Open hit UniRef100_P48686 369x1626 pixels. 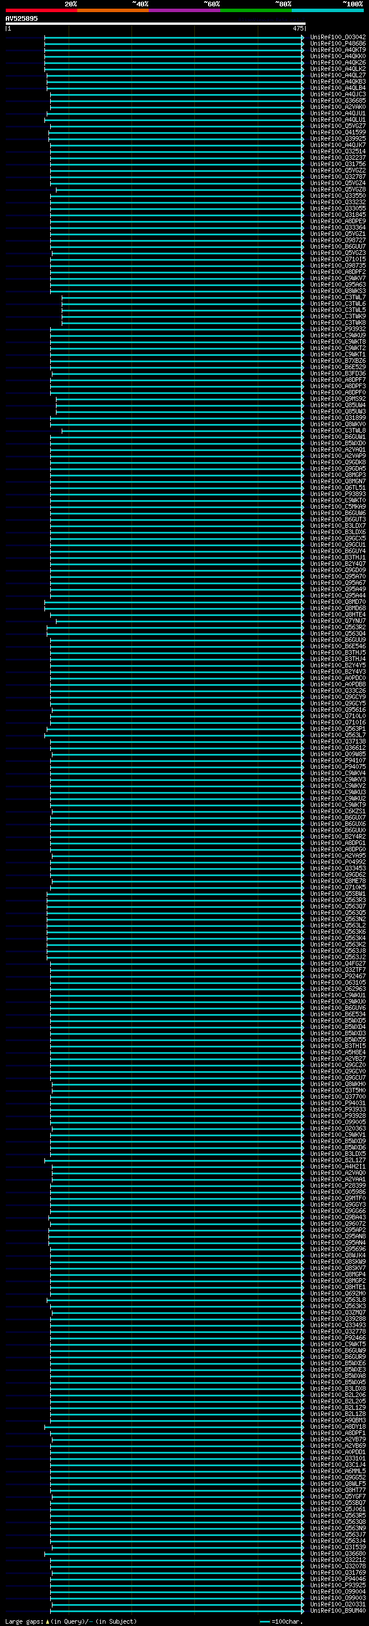tap(338, 44)
